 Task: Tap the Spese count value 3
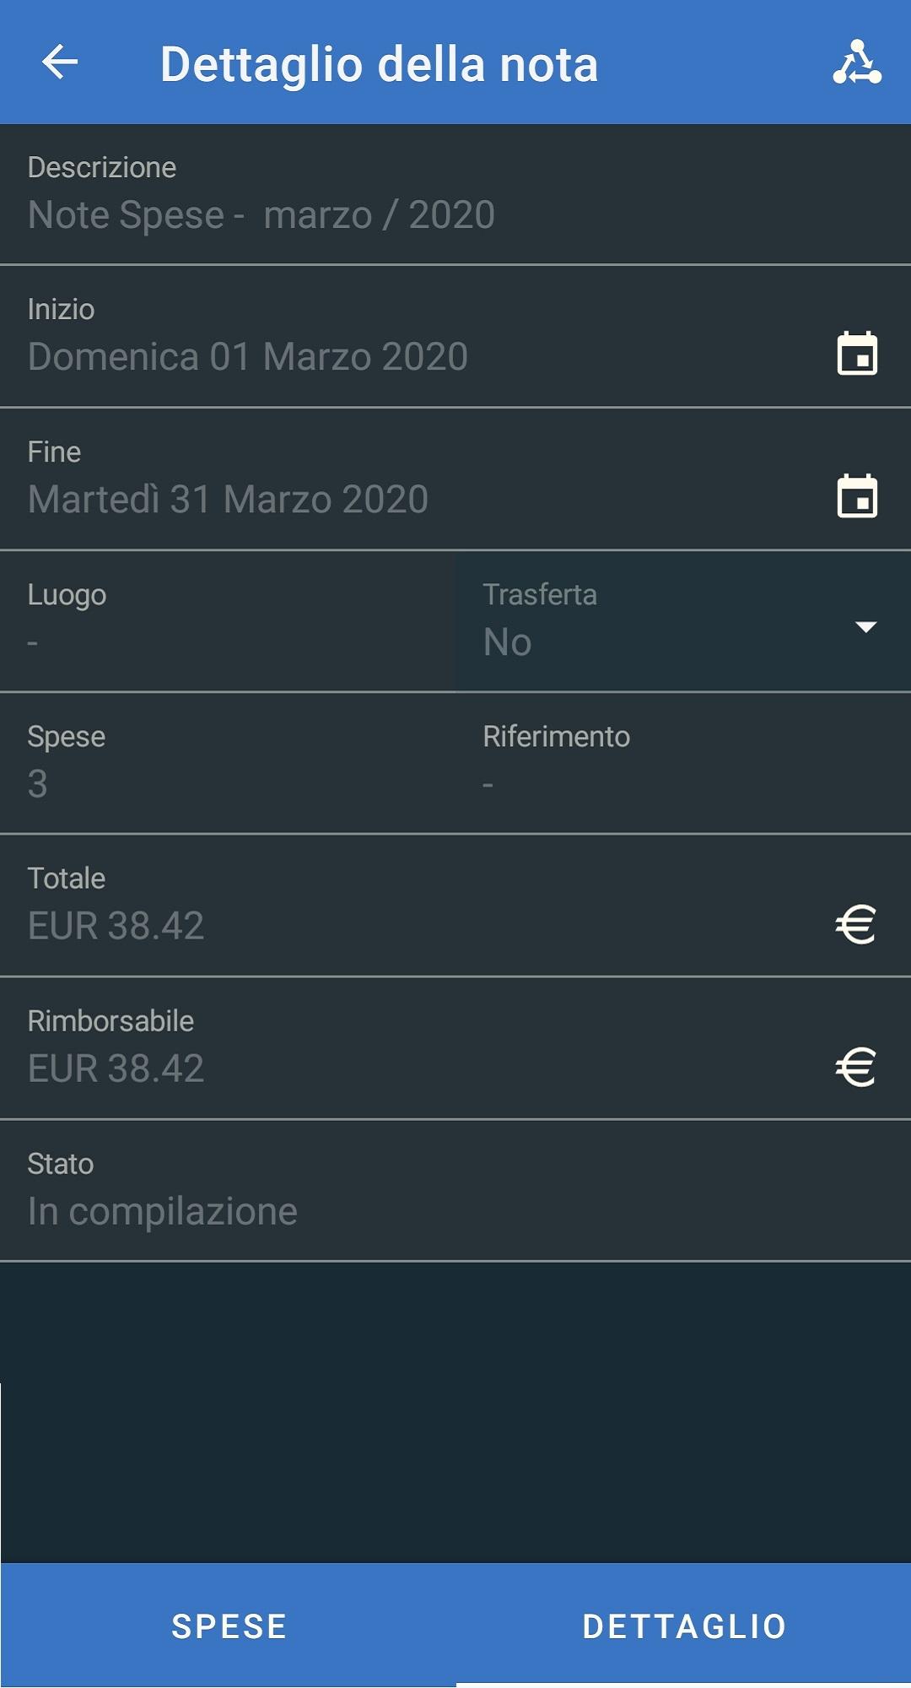37,784
